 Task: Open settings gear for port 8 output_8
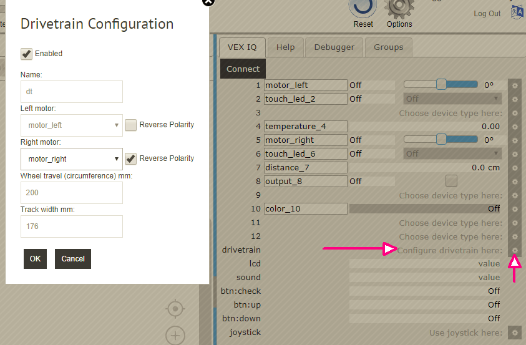[515, 182]
